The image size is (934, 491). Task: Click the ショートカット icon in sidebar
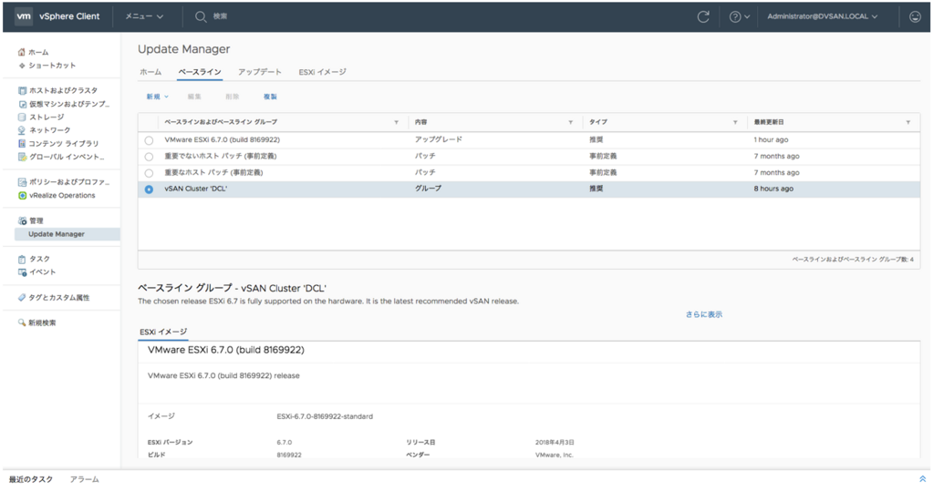coord(22,66)
